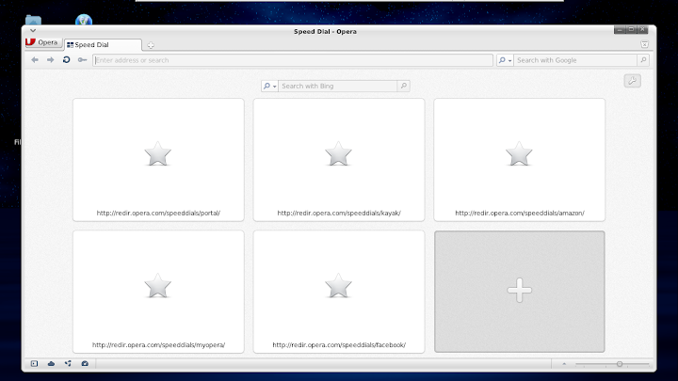This screenshot has height=381, width=678.
Task: Focus the Search with Google field
Action: point(575,60)
